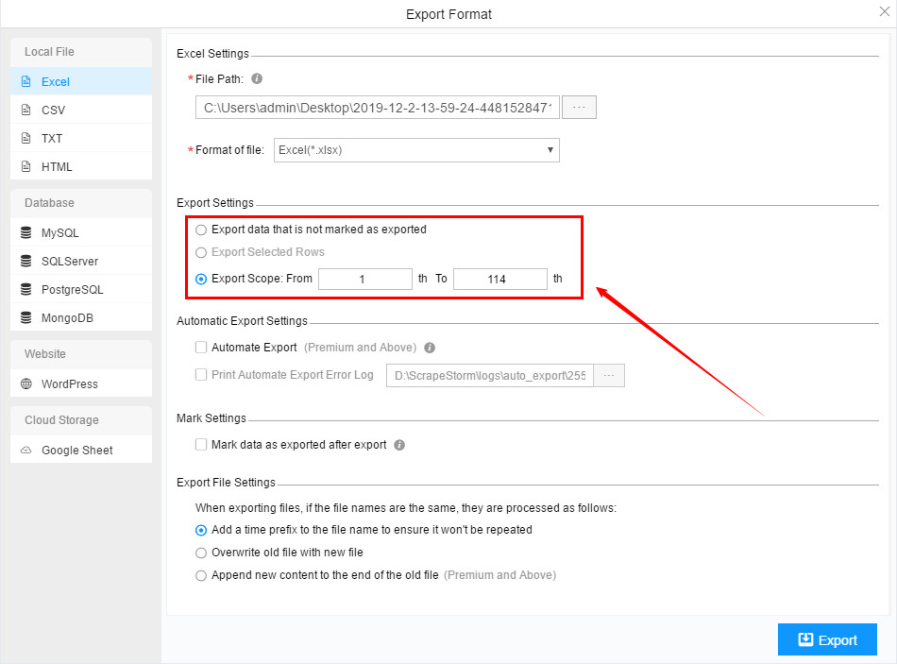Browse for a different file path
This screenshot has height=664, width=897.
(579, 107)
